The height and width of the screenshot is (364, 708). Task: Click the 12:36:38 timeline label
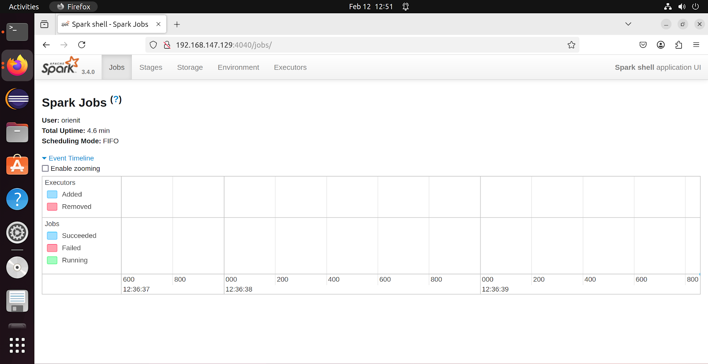click(239, 289)
